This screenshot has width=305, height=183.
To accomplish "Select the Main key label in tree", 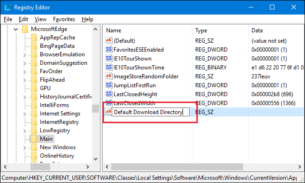I will (x=46, y=139).
